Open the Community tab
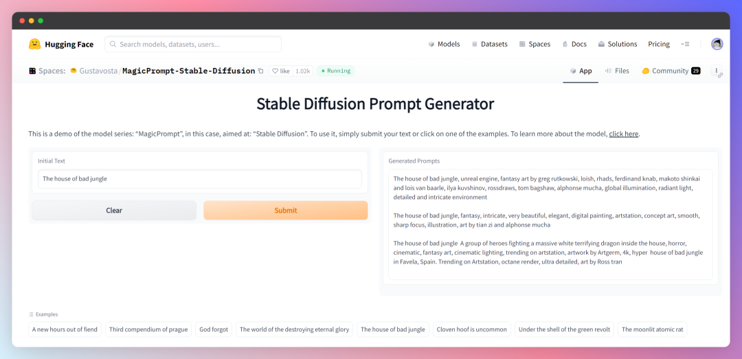 [671, 71]
